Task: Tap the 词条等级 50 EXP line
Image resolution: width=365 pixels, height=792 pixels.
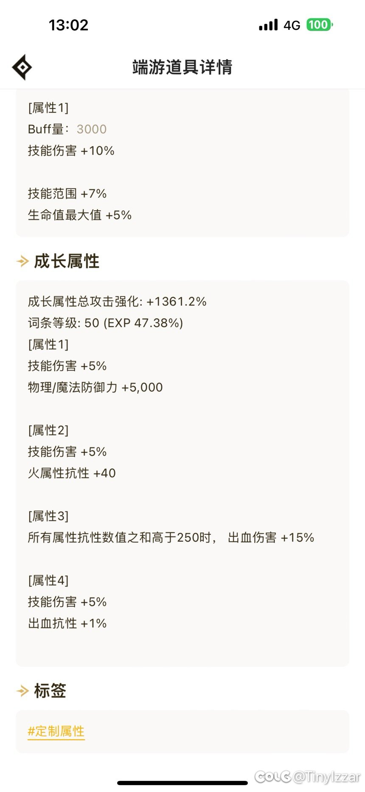Action: point(105,323)
